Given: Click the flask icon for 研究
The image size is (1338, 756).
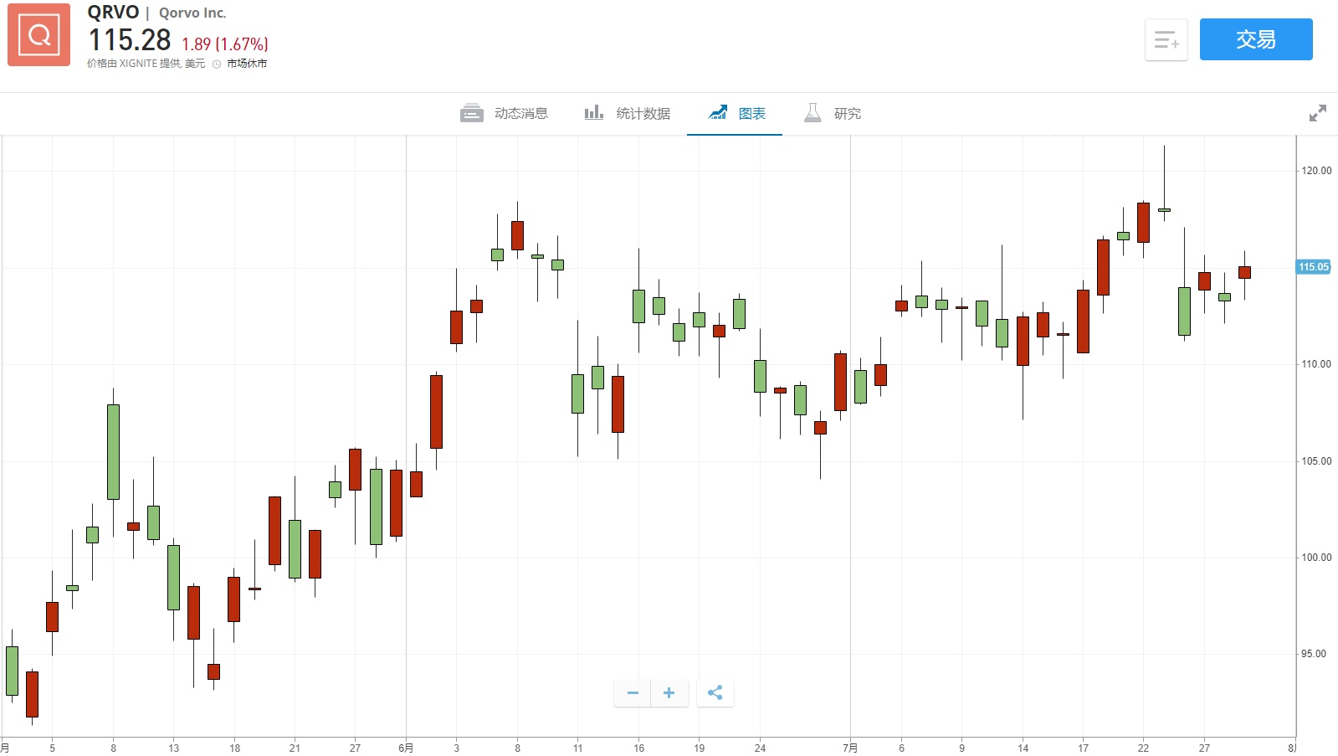Looking at the screenshot, I should 813,112.
